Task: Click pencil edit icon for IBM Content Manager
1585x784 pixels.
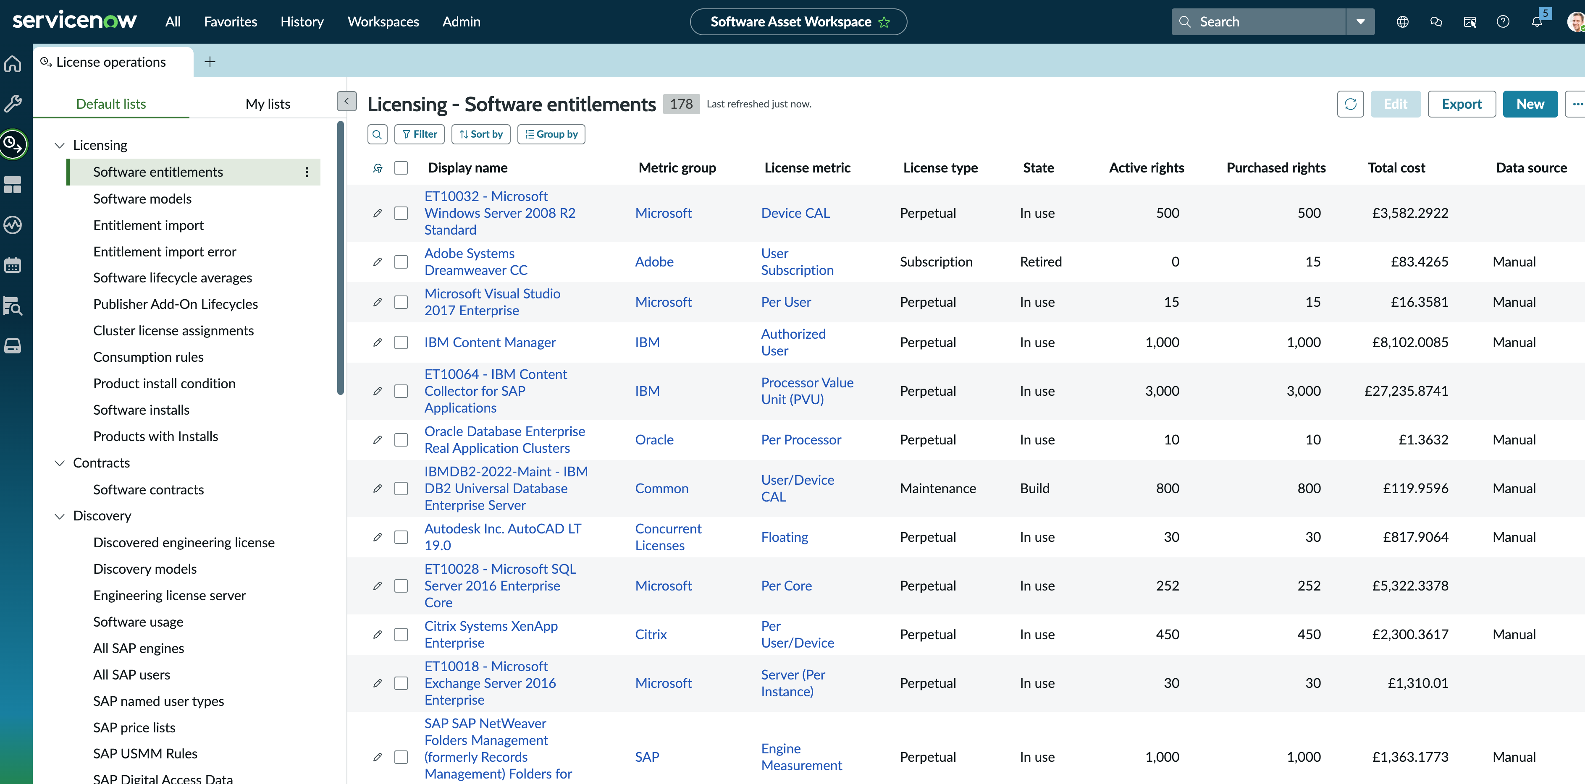Action: coord(377,342)
